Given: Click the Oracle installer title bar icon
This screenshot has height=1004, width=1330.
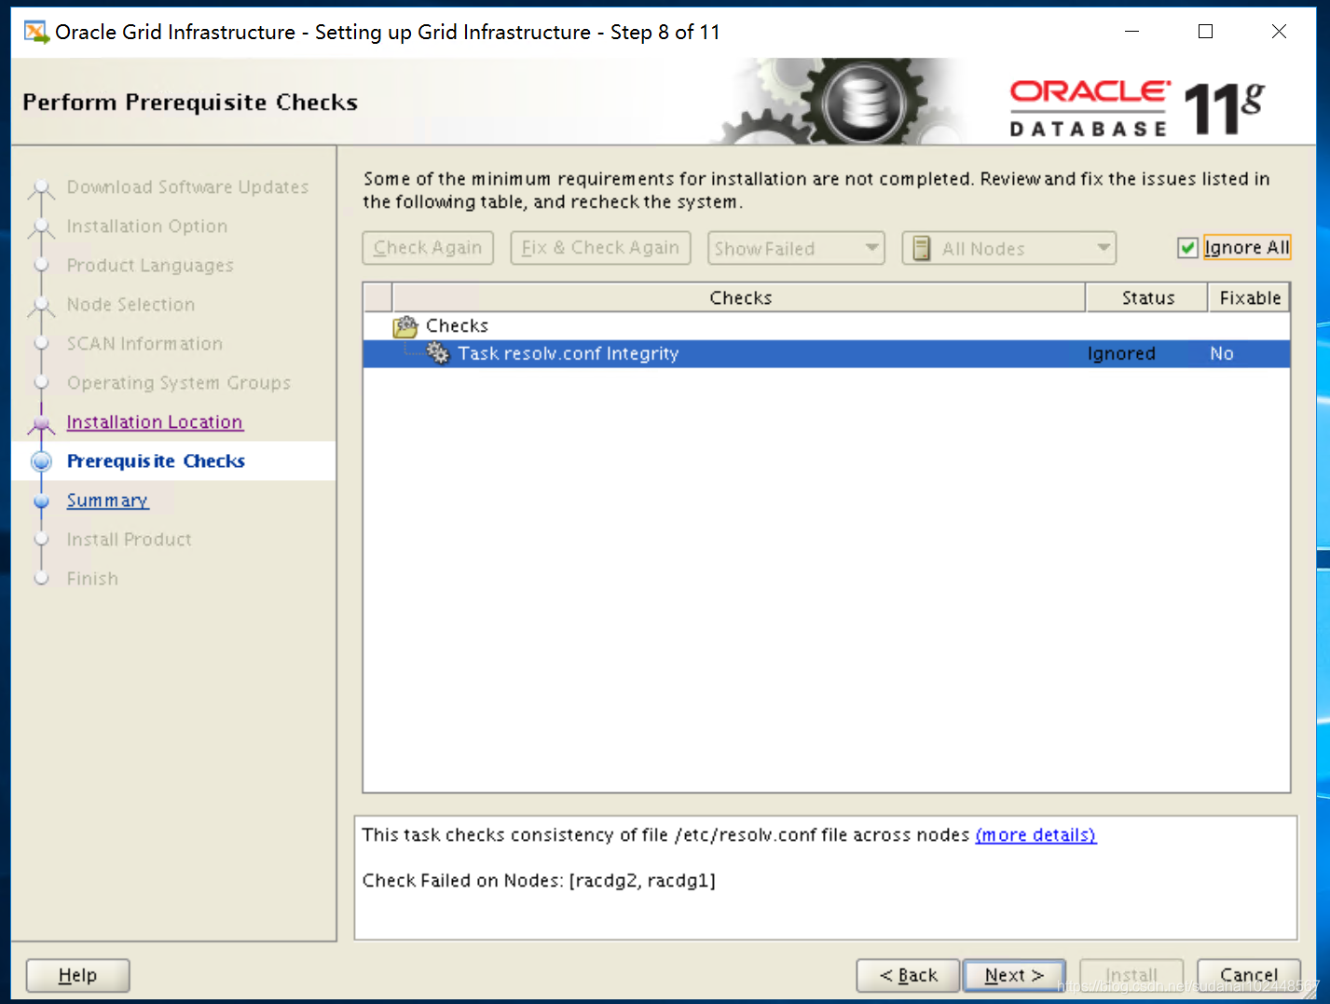Looking at the screenshot, I should pyautogui.click(x=36, y=33).
